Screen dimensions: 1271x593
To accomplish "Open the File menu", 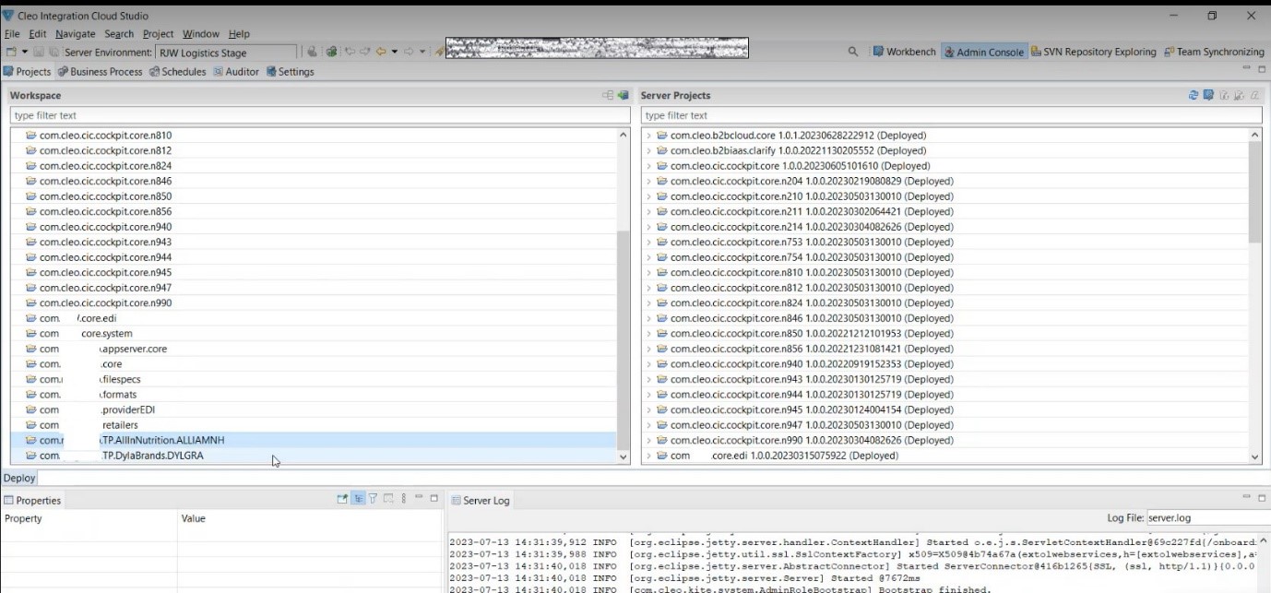I will click(13, 34).
